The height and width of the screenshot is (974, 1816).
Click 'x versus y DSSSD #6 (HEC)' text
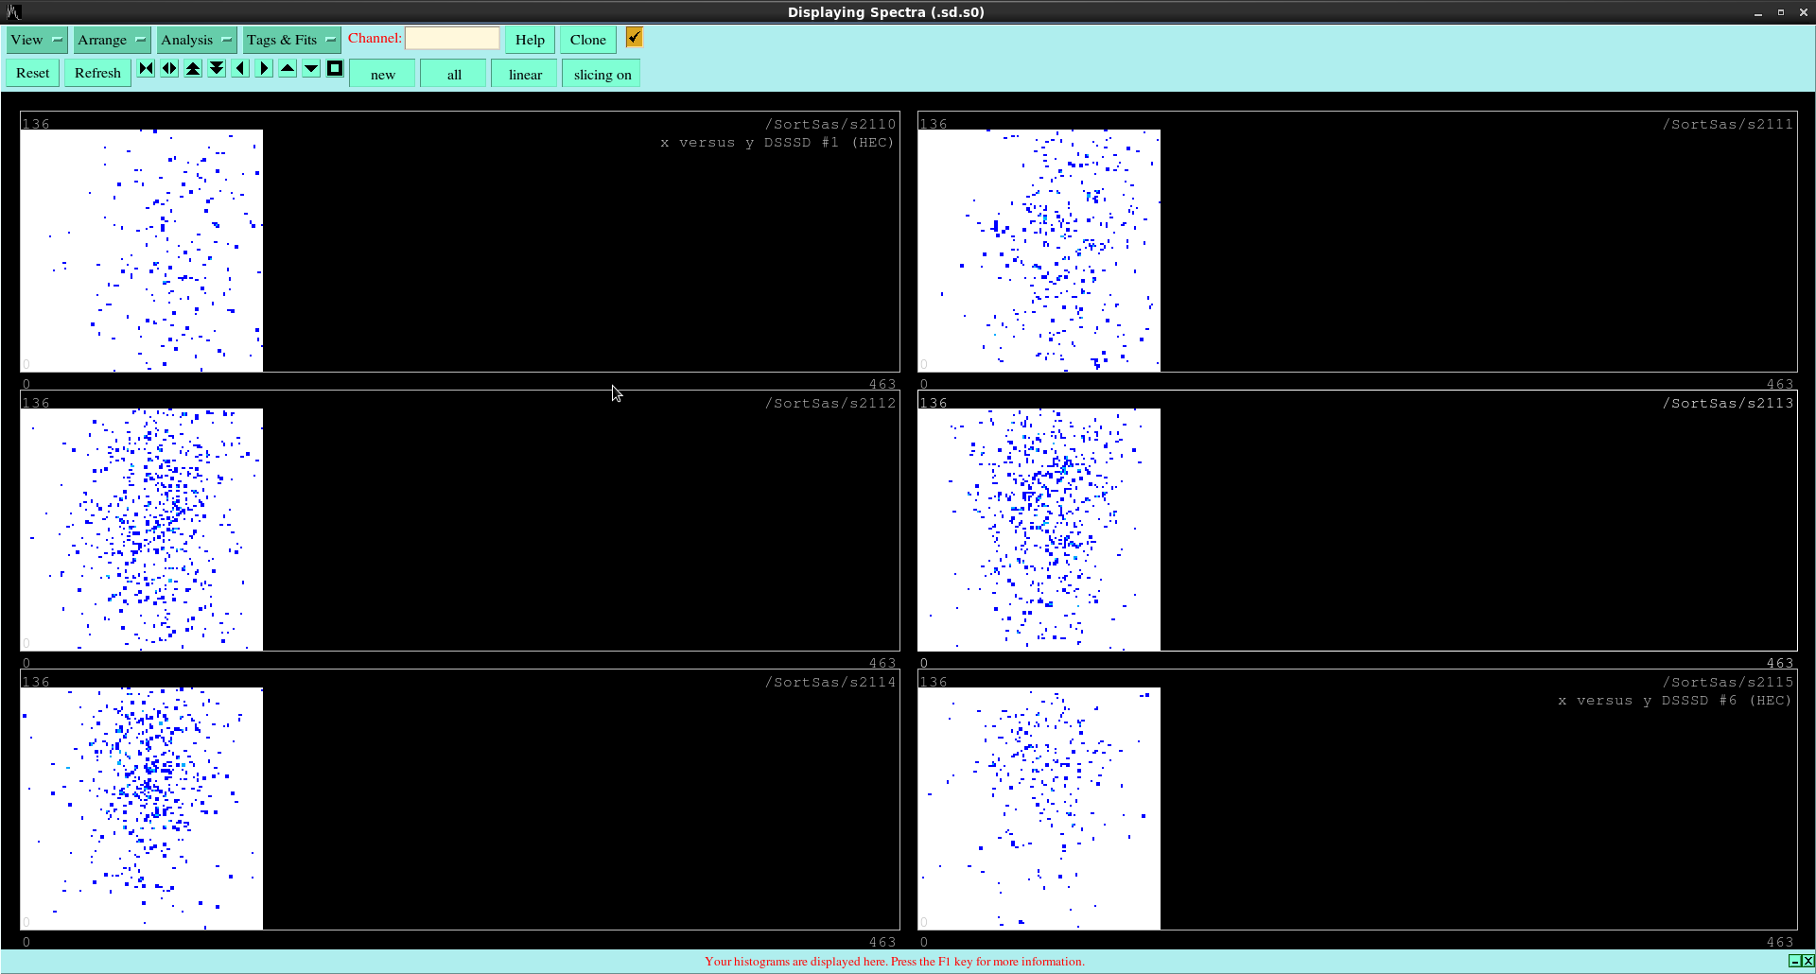1675,701
